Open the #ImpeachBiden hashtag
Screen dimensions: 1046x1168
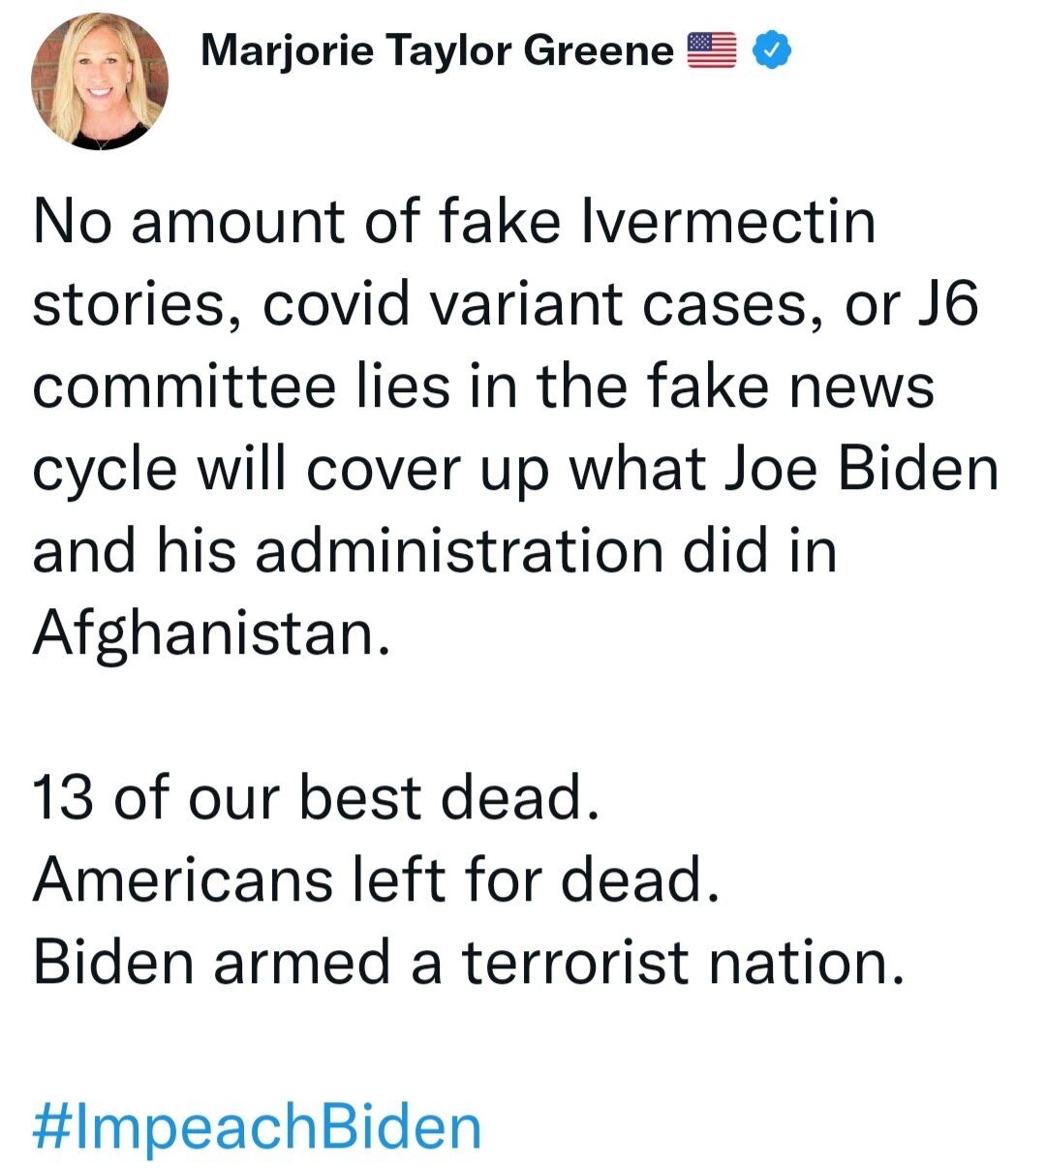click(257, 1126)
